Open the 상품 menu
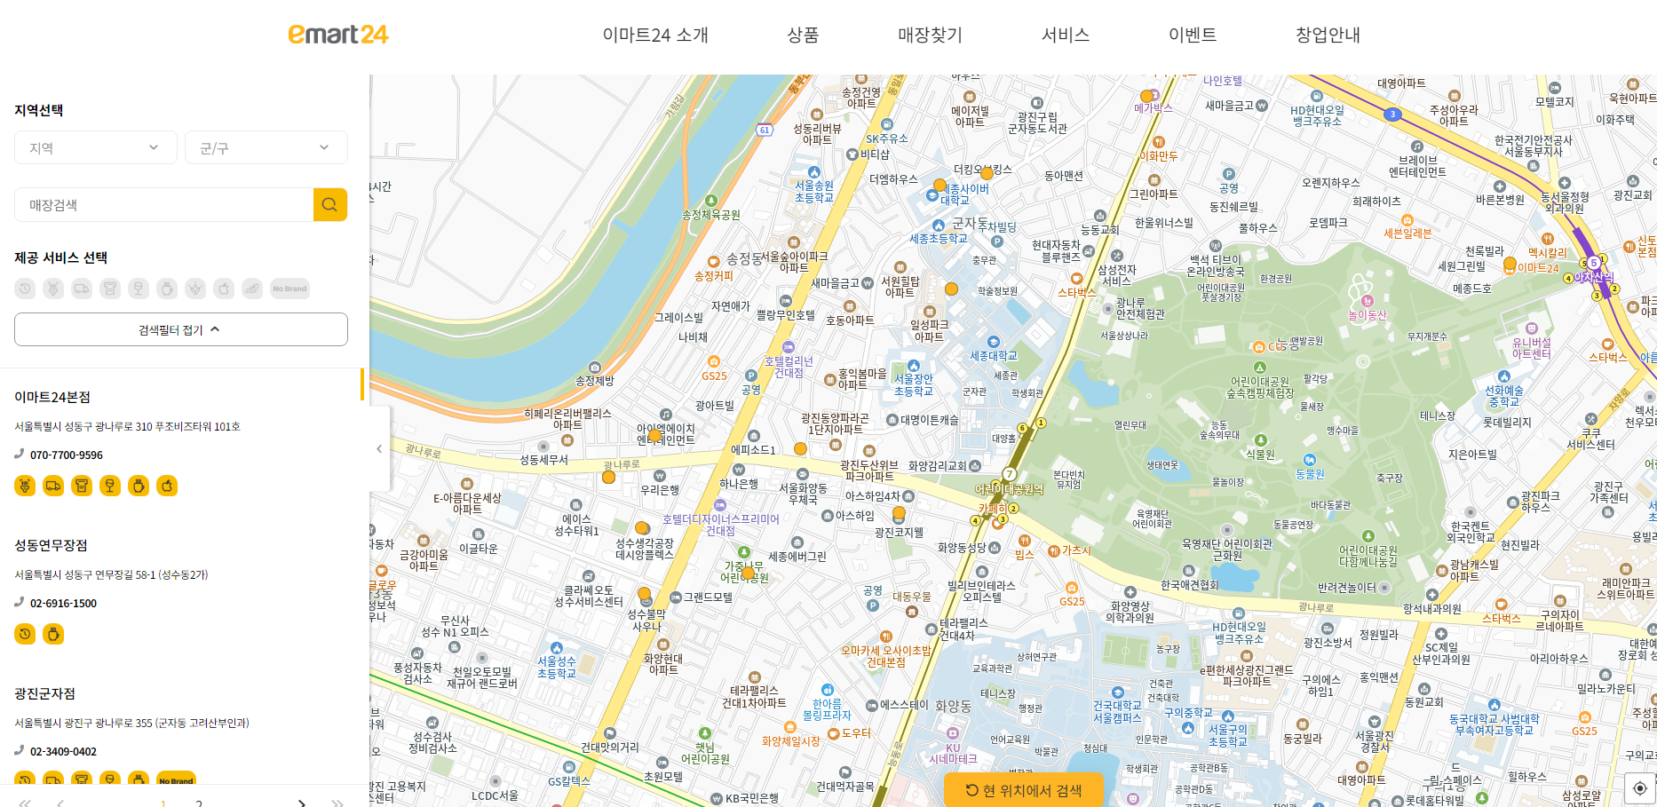This screenshot has width=1657, height=807. coord(803,35)
